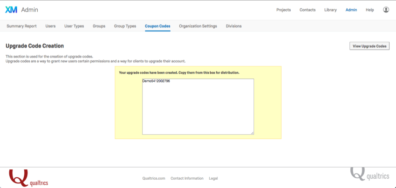Open the Projects page
Image resolution: width=396 pixels, height=188 pixels.
283,10
